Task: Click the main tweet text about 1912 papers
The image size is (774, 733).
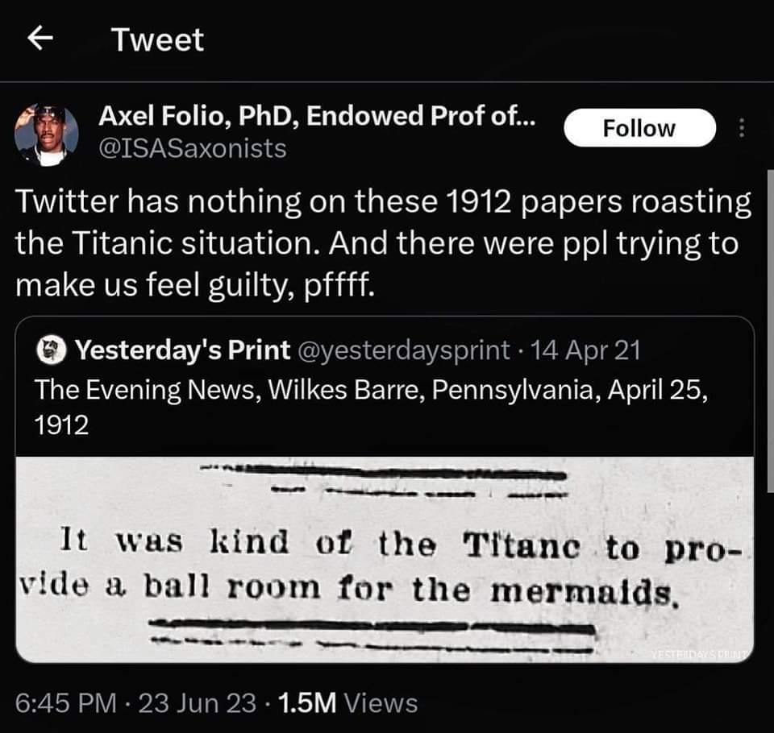Action: coord(383,243)
